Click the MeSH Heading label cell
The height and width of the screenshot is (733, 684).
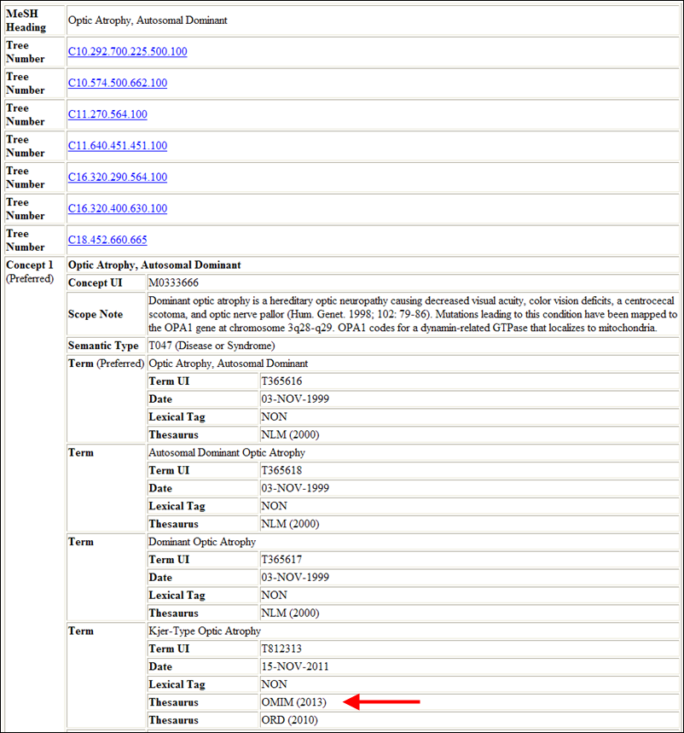point(35,20)
